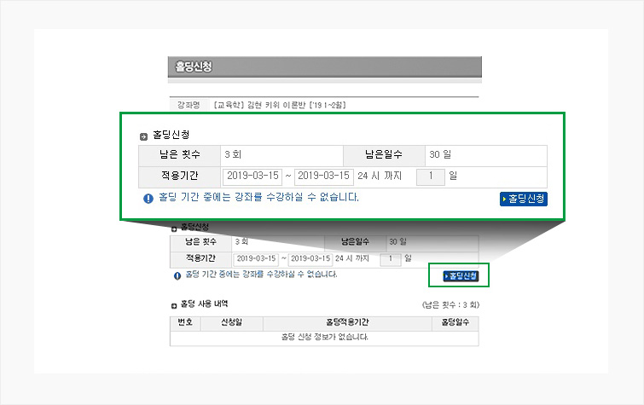Select the start date field in the enlarged callout
The image size is (644, 405).
coord(252,176)
